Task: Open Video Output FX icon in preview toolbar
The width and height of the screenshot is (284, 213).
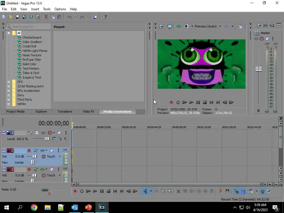Action: tap(179, 26)
